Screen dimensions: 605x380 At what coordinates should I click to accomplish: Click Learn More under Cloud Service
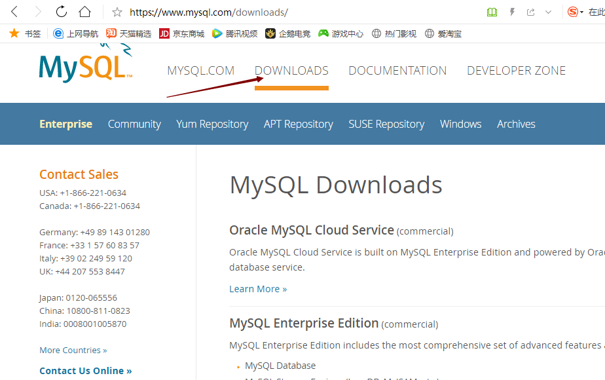click(x=258, y=289)
